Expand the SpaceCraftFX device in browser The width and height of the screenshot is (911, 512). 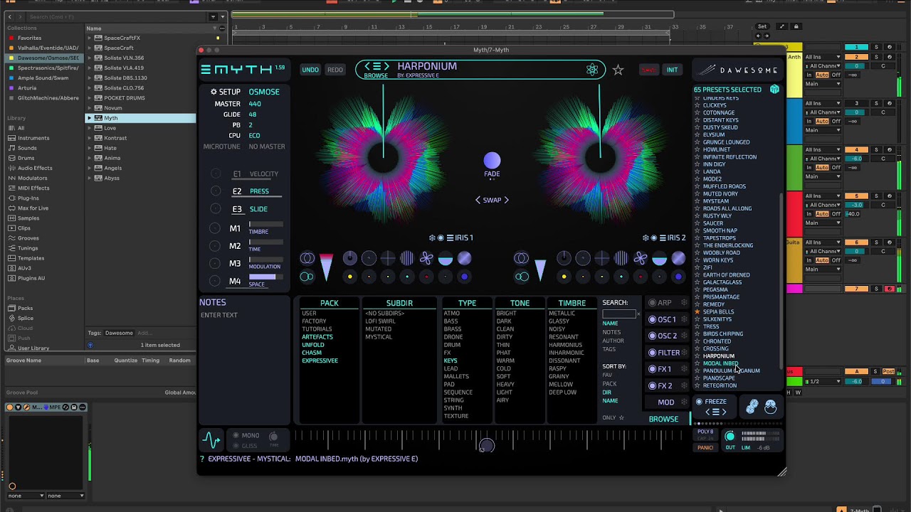tap(89, 38)
